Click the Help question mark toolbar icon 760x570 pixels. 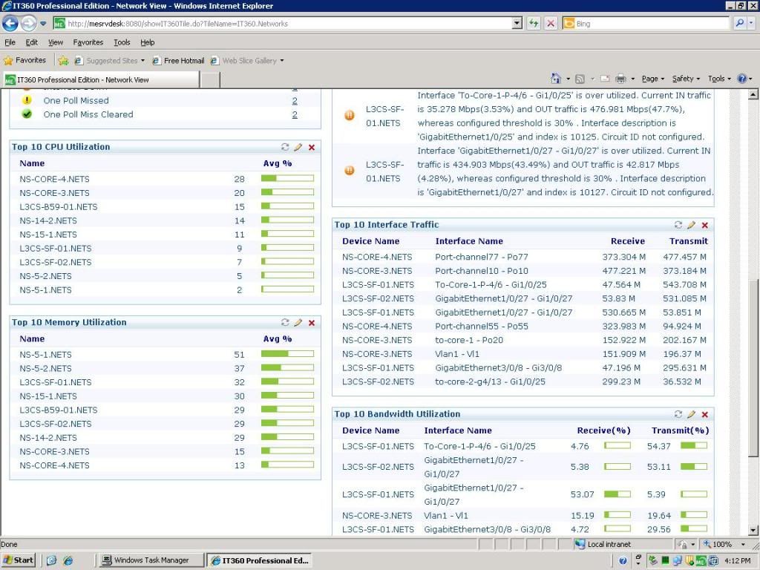pos(741,79)
